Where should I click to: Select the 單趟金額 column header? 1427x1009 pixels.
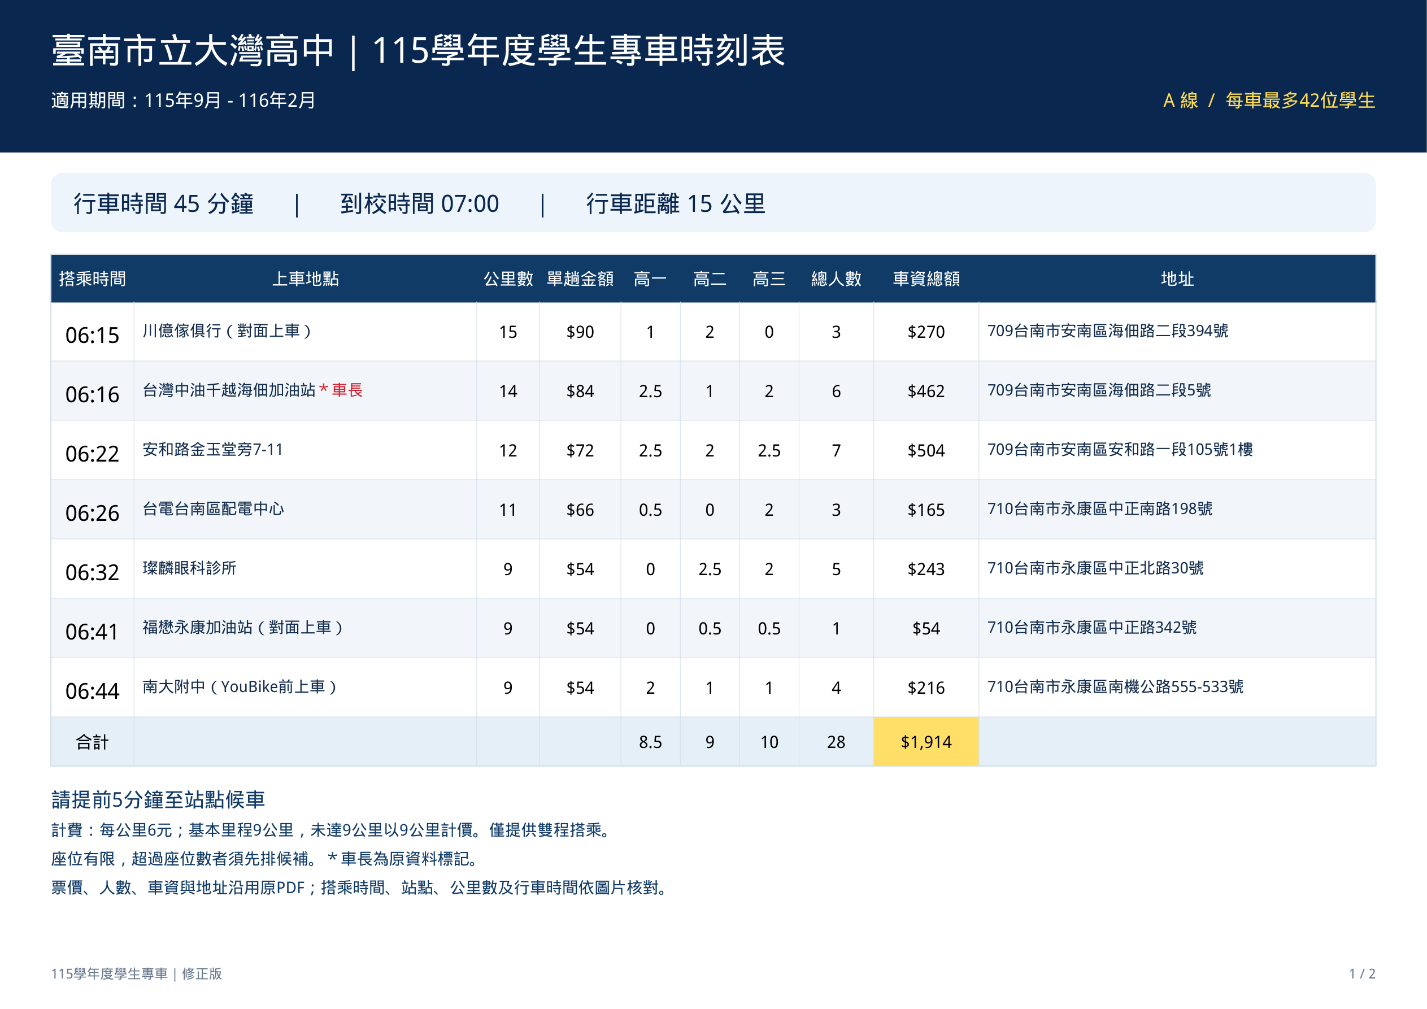[x=580, y=279]
